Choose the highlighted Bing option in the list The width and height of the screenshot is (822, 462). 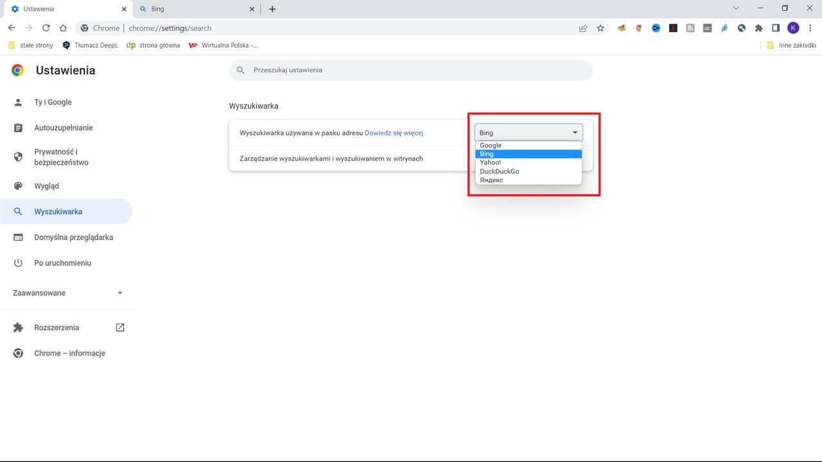pos(529,154)
